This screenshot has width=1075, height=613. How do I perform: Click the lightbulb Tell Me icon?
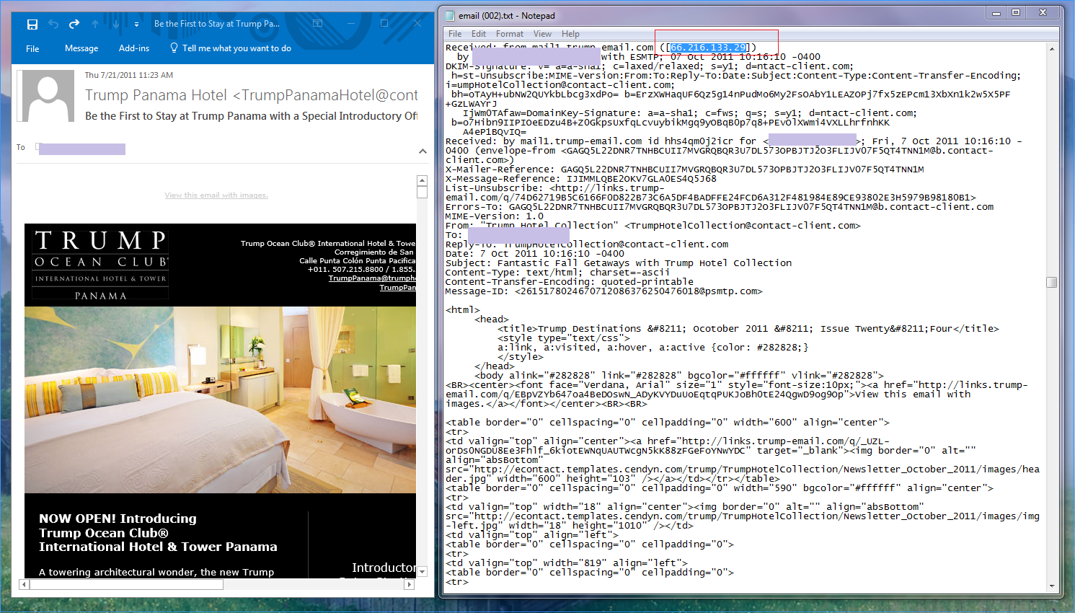(x=174, y=48)
